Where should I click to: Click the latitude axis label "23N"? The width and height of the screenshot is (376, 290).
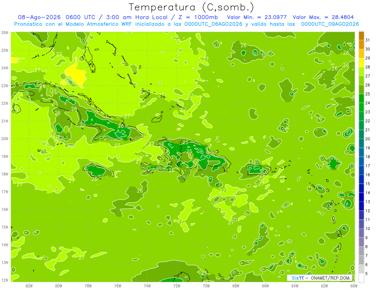pyautogui.click(x=5, y=86)
